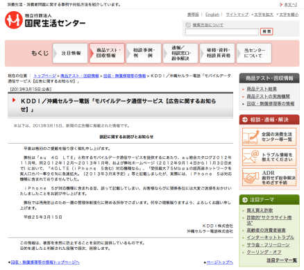
Task: Open the 高齢者の消費者被害 theme link
Action: [x=266, y=230]
